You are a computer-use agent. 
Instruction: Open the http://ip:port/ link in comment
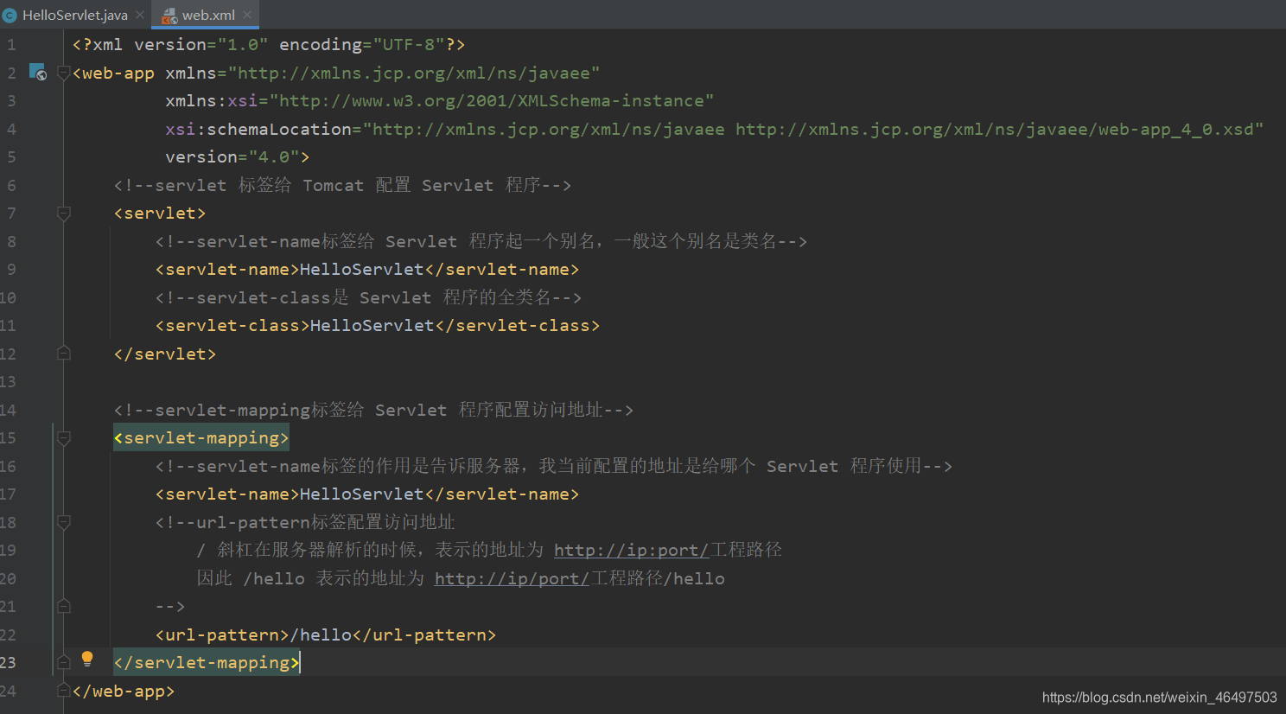631,550
